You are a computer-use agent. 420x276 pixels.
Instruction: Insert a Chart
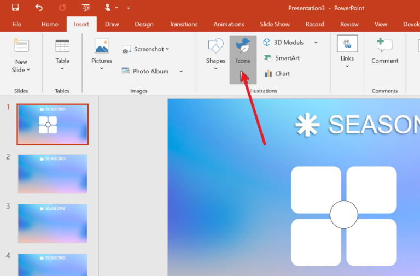277,74
